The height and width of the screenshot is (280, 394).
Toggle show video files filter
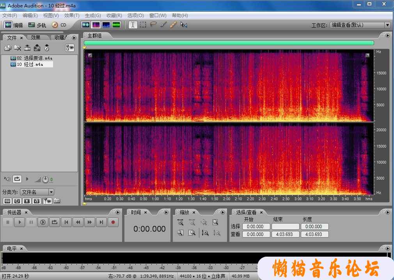27,201
